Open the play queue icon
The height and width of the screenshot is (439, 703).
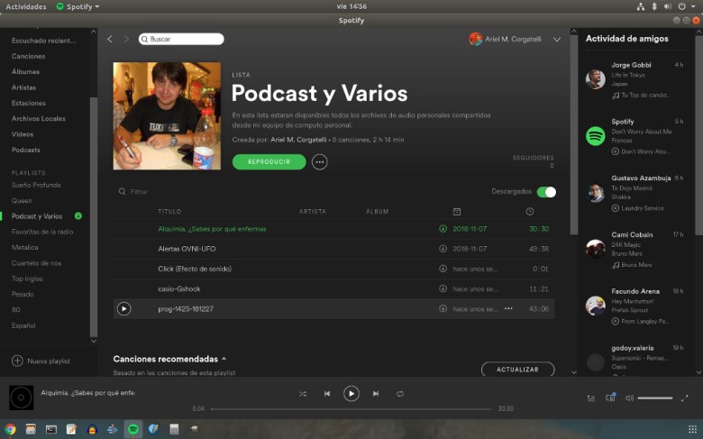tap(591, 398)
